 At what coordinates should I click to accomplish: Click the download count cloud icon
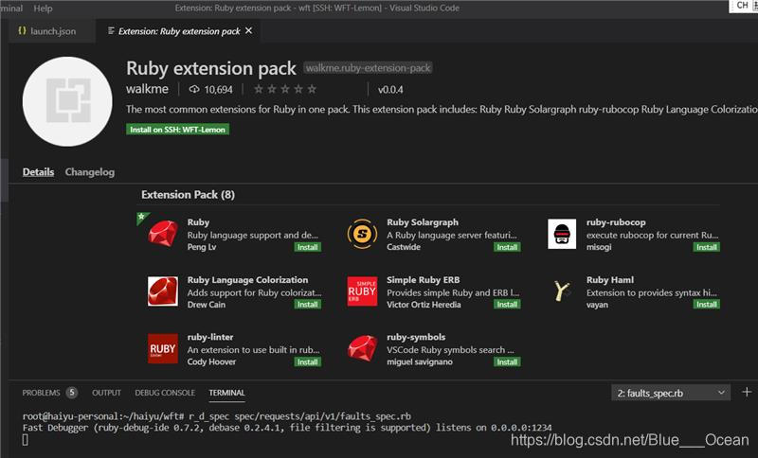(194, 89)
